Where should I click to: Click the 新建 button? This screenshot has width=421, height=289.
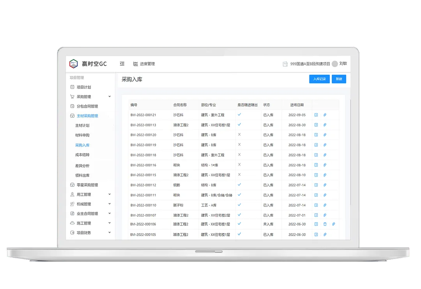tap(339, 79)
